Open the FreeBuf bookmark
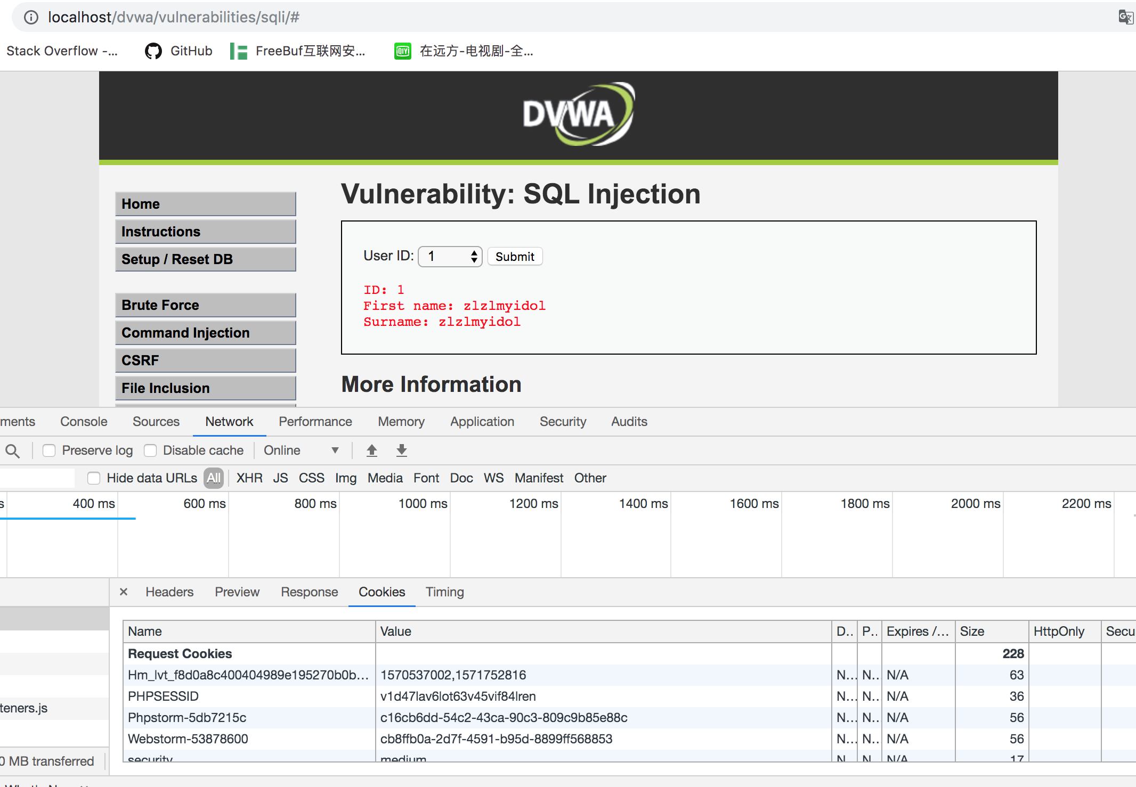Image resolution: width=1136 pixels, height=787 pixels. click(x=298, y=51)
